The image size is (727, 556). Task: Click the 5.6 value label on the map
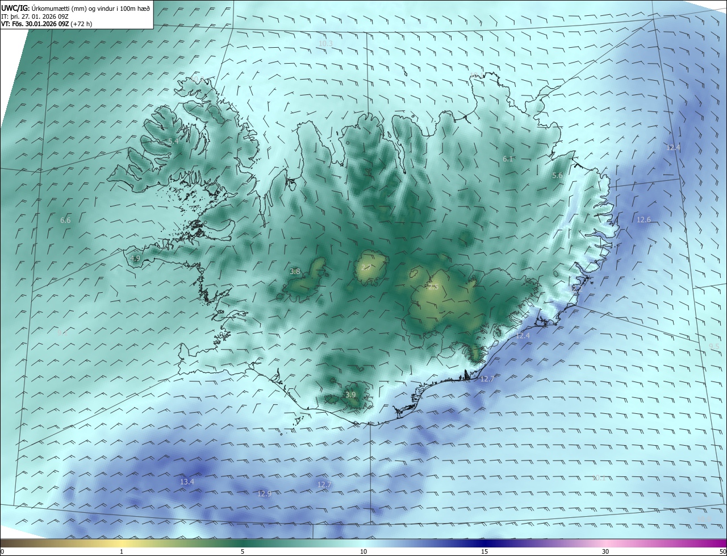point(557,176)
